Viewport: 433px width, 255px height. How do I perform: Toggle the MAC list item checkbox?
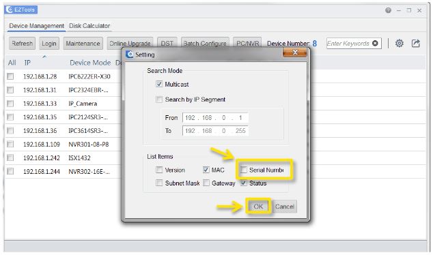pos(206,170)
